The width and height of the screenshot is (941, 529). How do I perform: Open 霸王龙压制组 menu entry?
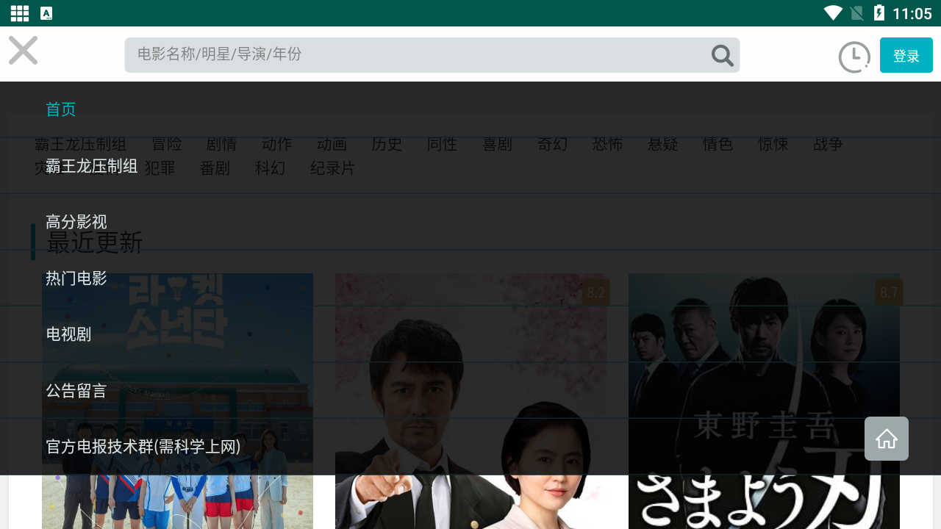click(92, 166)
